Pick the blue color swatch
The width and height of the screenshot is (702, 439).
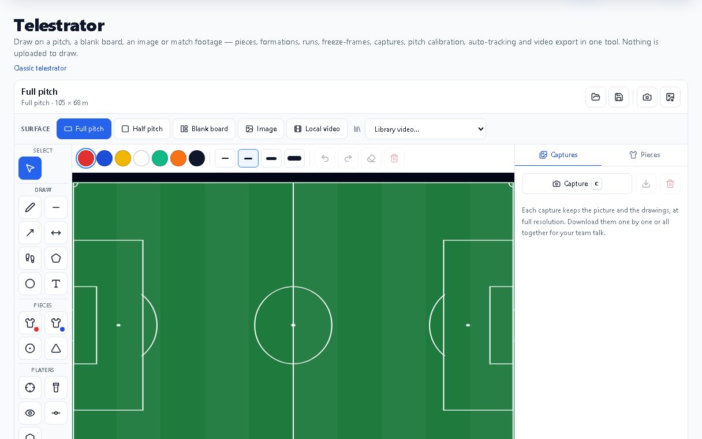tap(104, 158)
